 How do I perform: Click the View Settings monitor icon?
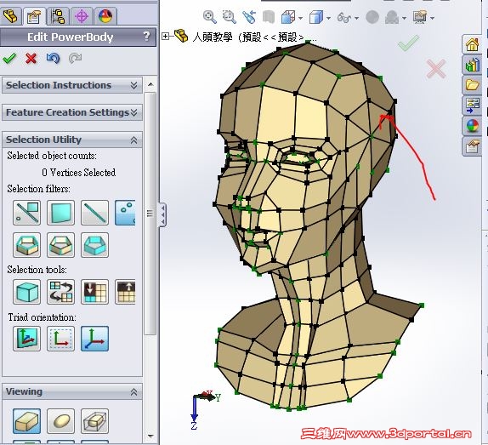coord(420,17)
